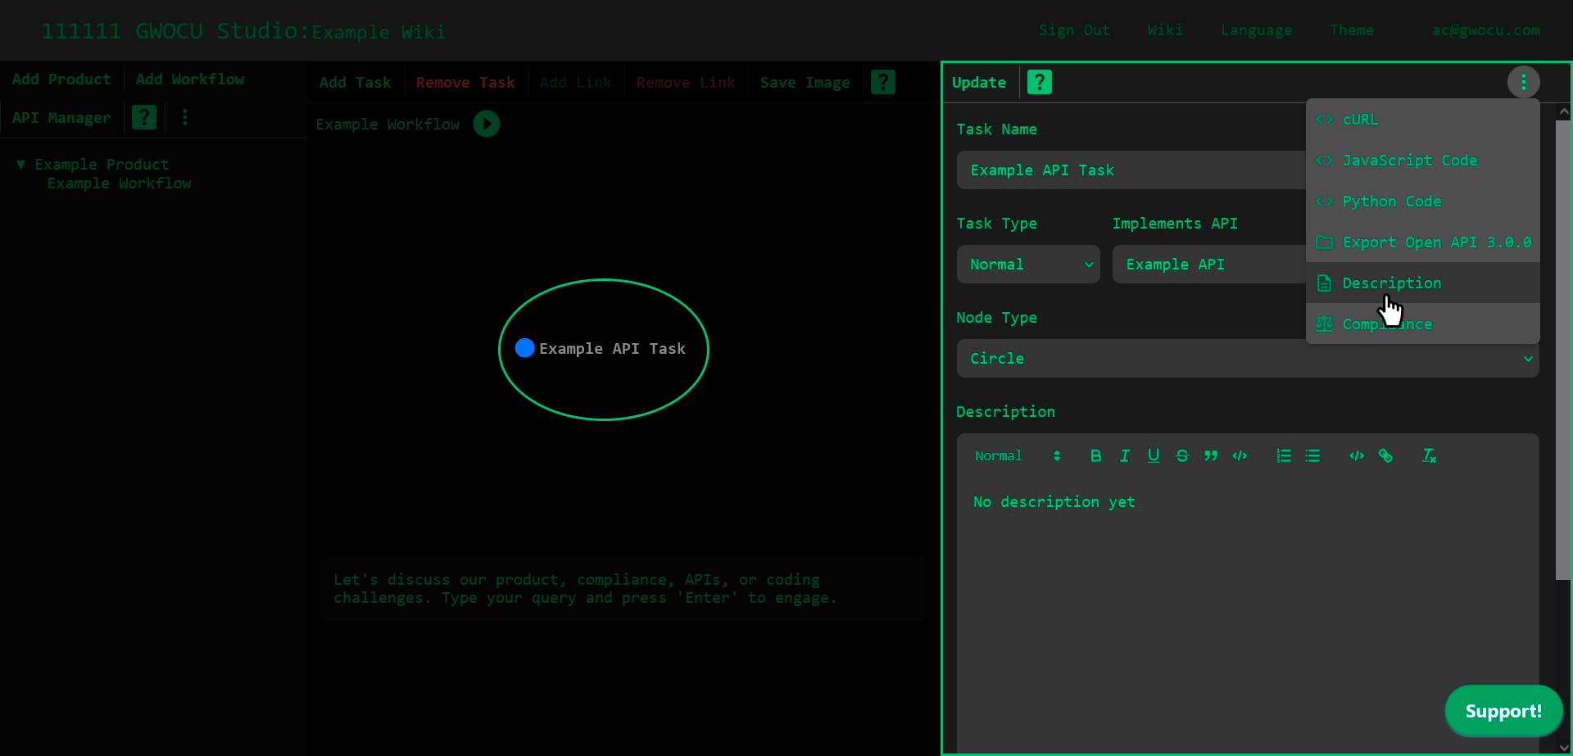The image size is (1573, 756).
Task: Open the Example Wiki title link
Action: [x=379, y=32]
